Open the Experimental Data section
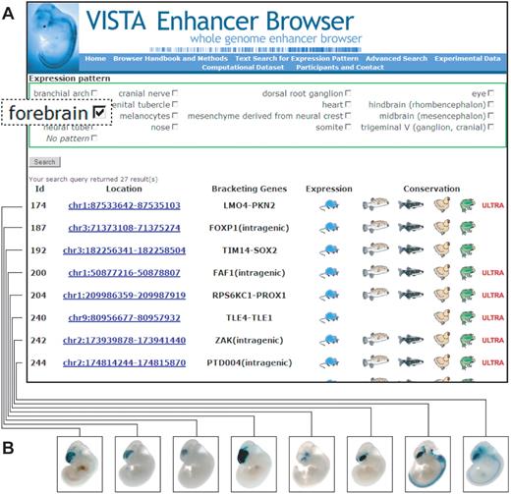511x494 pixels. coord(468,59)
